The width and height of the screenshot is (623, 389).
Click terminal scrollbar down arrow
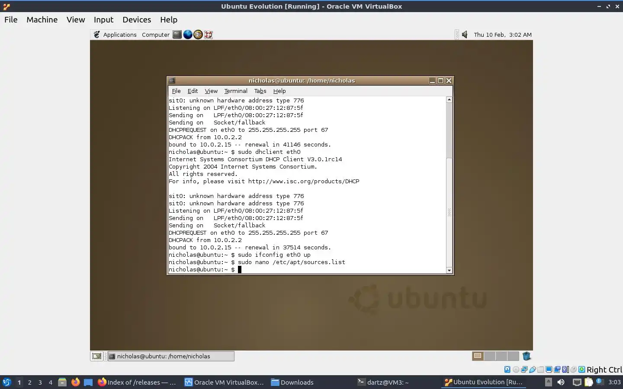pyautogui.click(x=449, y=271)
